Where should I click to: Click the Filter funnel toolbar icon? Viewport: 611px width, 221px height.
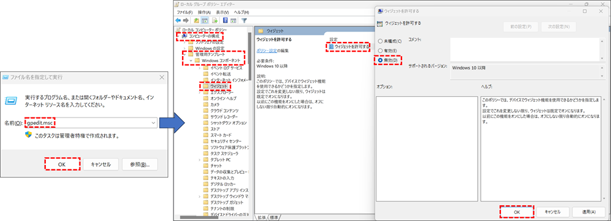[x=244, y=20]
